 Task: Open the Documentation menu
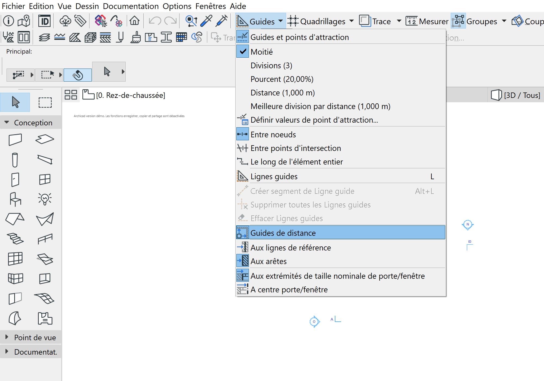131,6
